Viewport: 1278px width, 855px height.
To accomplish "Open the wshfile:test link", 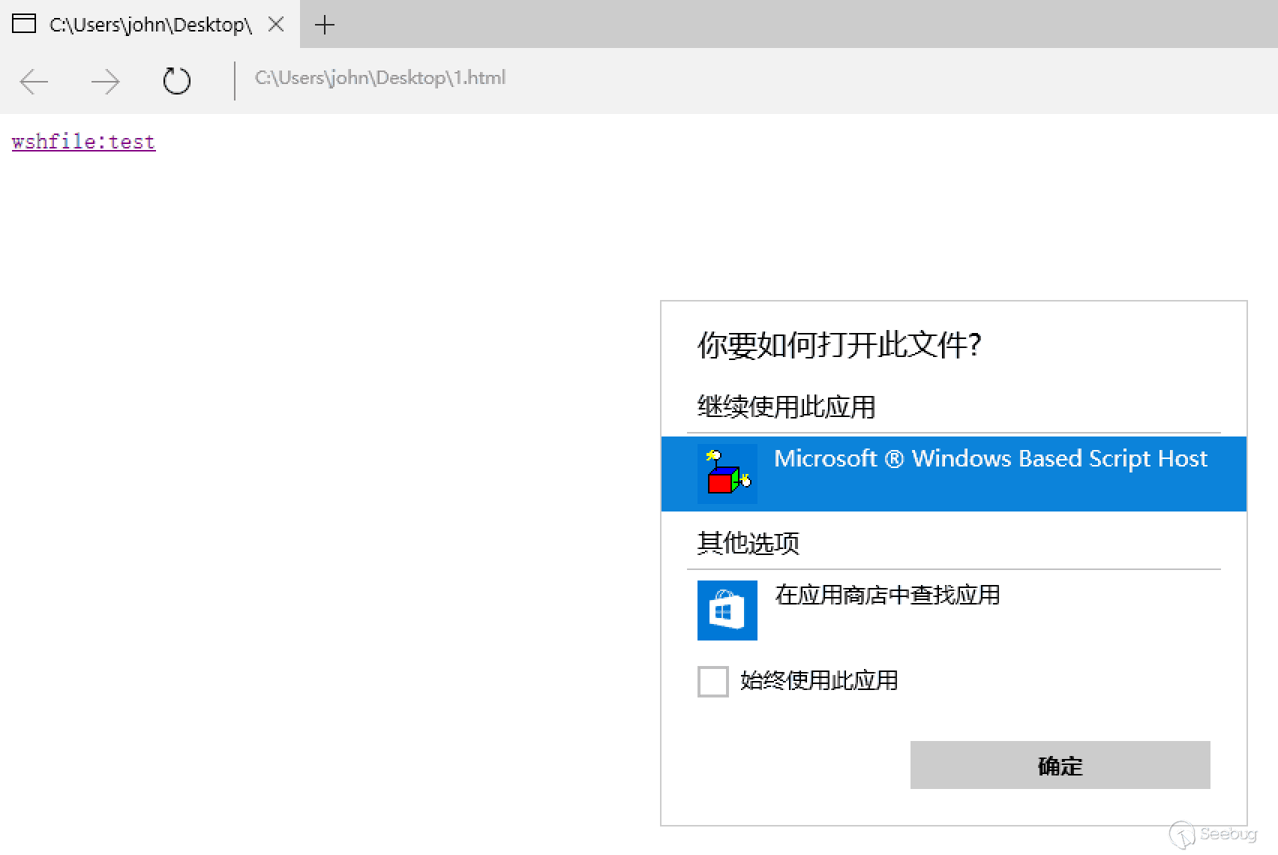I will (x=83, y=142).
